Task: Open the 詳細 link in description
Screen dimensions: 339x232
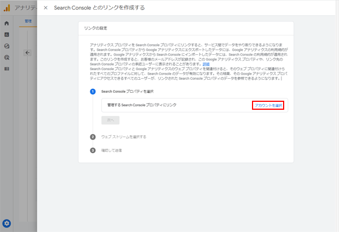Action: click(x=206, y=64)
